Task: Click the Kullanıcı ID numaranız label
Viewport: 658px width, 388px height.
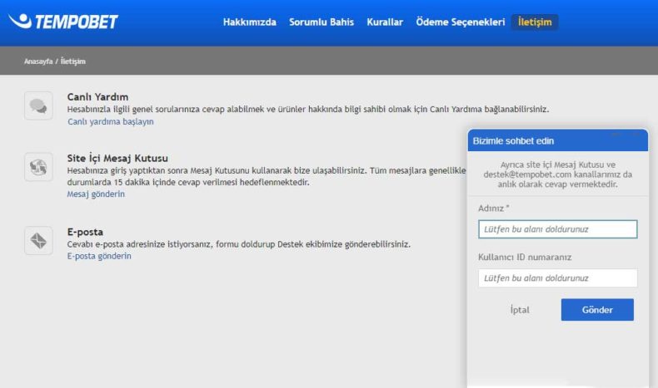Action: tap(525, 258)
